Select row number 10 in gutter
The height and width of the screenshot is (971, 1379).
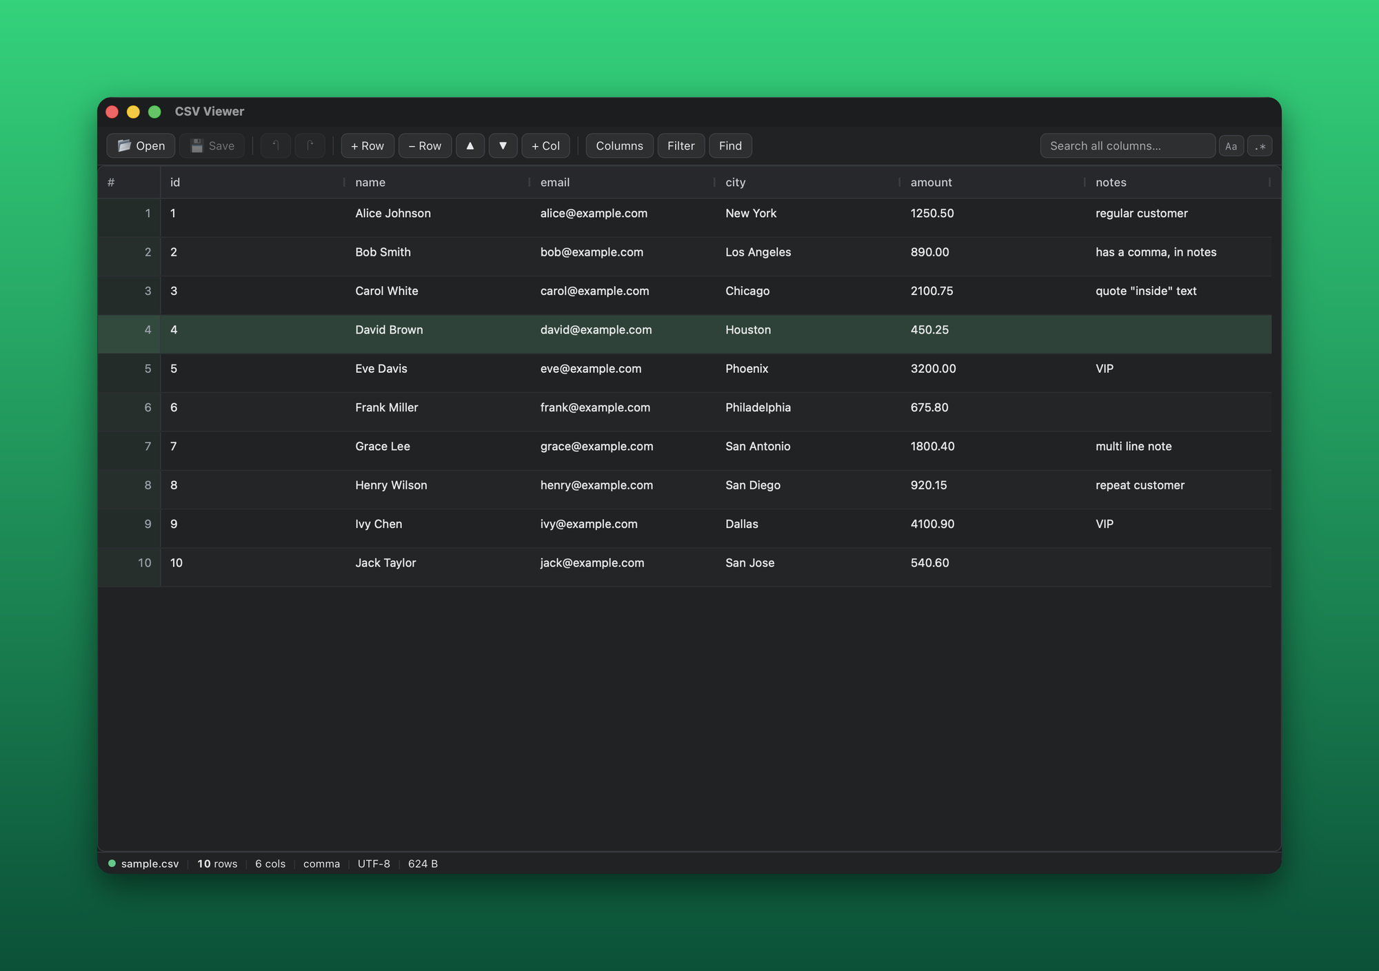[129, 567]
